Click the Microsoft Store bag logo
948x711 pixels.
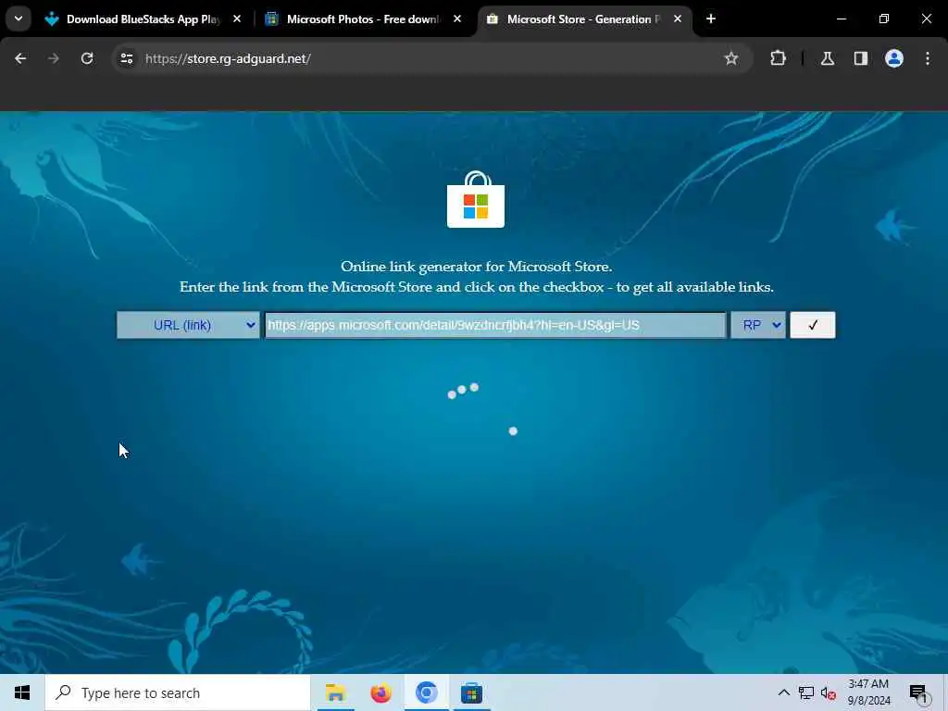[x=476, y=200]
